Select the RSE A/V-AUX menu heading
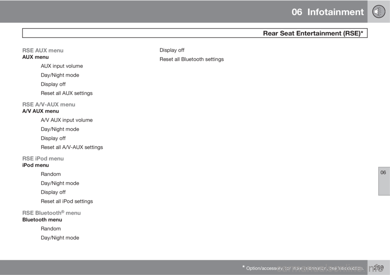Image resolution: width=390 pixels, height=275 pixels. tap(49, 105)
